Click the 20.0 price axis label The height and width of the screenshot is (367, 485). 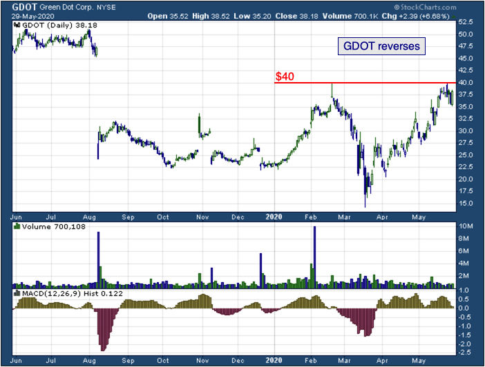pyautogui.click(x=466, y=179)
